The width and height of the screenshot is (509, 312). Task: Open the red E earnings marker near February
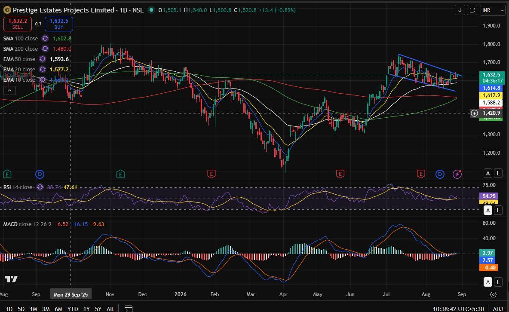(x=212, y=174)
